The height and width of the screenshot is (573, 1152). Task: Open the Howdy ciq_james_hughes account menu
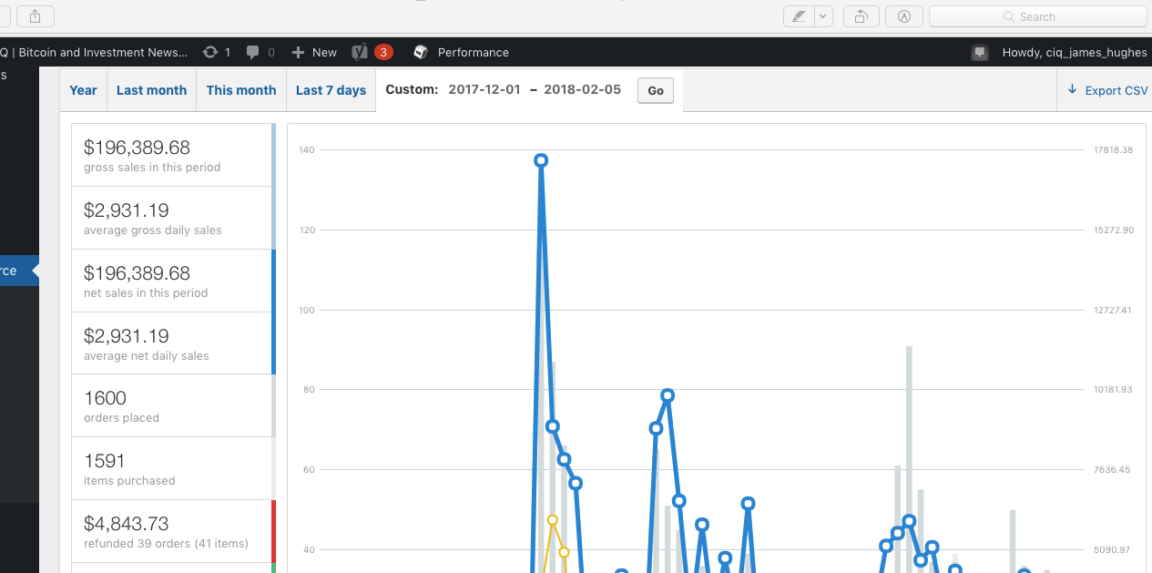[x=1074, y=53]
